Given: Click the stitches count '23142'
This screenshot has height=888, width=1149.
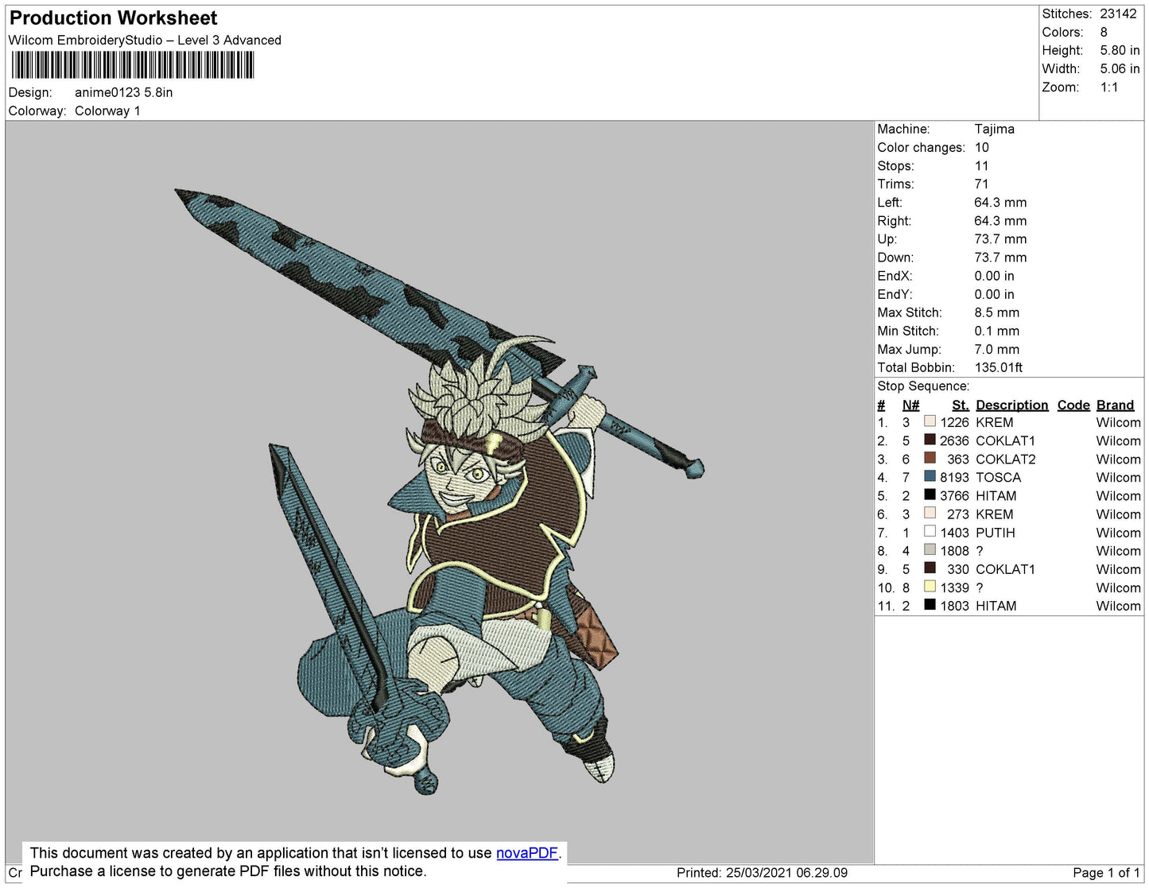Looking at the screenshot, I should pos(1118,14).
